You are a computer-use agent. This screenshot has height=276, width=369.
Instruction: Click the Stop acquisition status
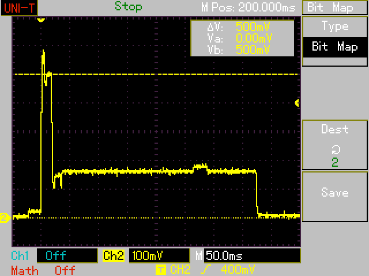pyautogui.click(x=128, y=6)
